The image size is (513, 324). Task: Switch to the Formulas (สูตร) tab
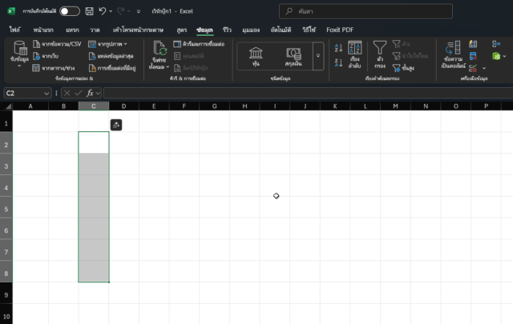[182, 30]
